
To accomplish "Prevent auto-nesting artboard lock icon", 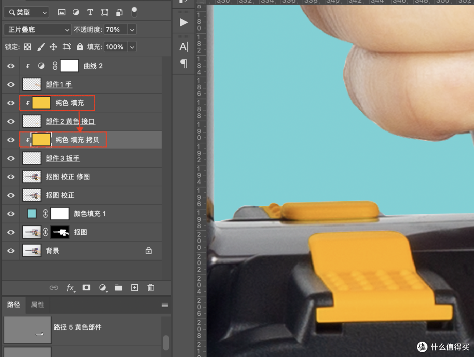I will (x=67, y=47).
